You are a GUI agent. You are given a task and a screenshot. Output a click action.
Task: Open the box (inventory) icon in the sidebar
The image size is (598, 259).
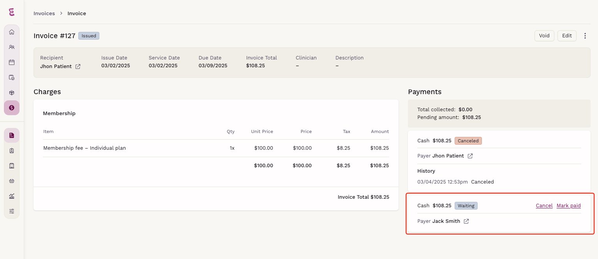click(x=12, y=93)
